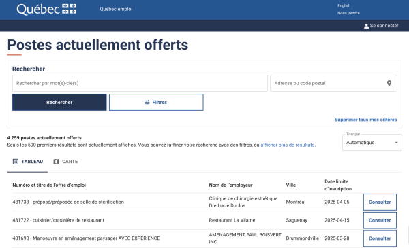Select row title 481722 - cuisinier/cuisinière de restaurant

(x=58, y=220)
